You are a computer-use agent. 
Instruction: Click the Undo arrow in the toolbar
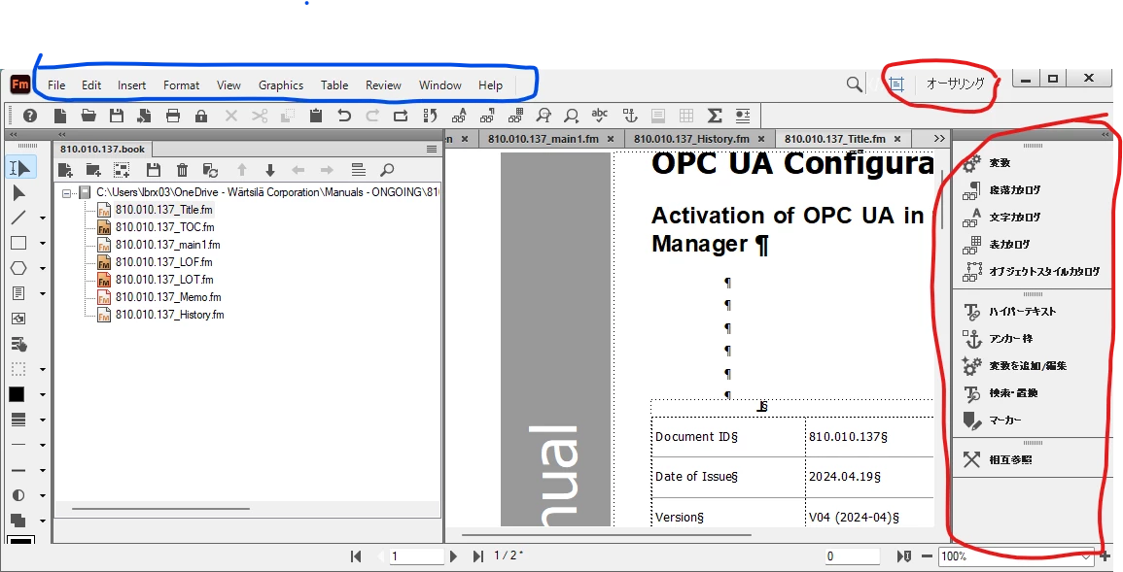[344, 116]
